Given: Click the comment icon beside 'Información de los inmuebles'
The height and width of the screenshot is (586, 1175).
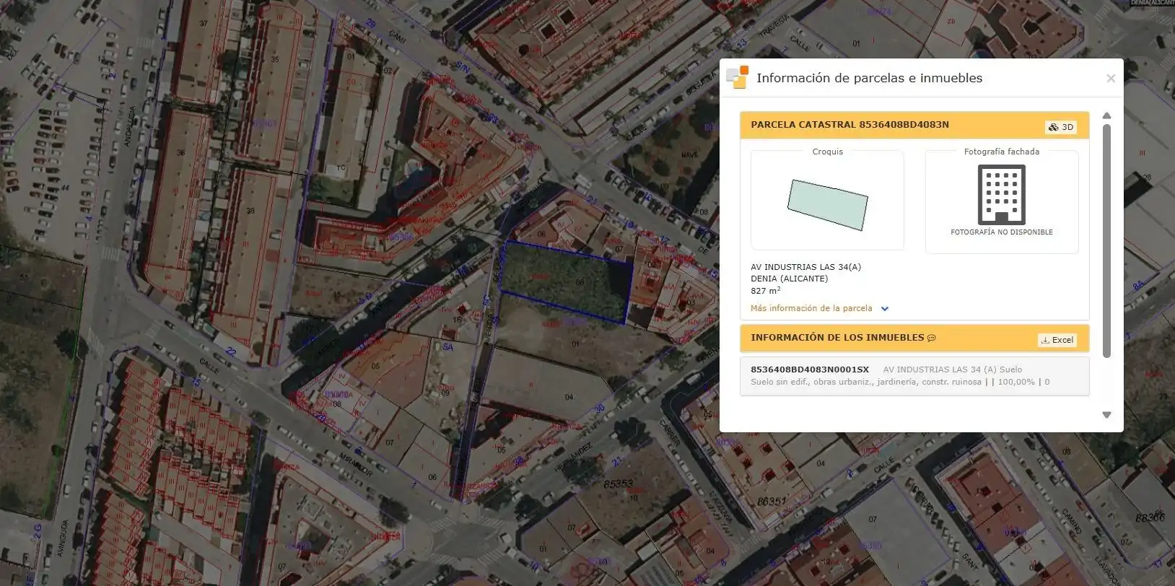Looking at the screenshot, I should click(932, 338).
